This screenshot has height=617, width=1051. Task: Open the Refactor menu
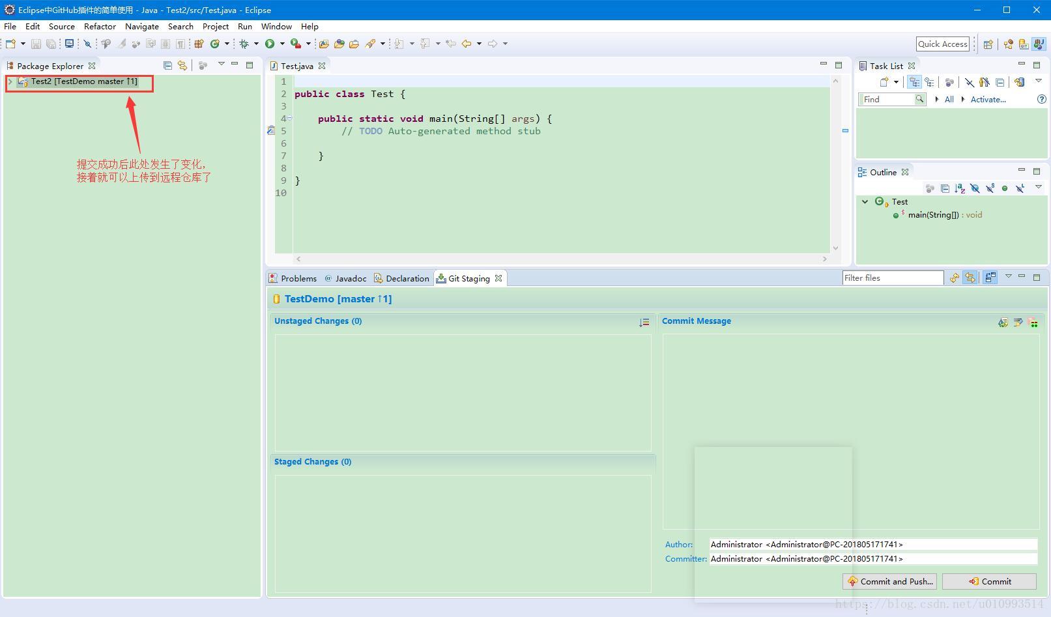100,27
